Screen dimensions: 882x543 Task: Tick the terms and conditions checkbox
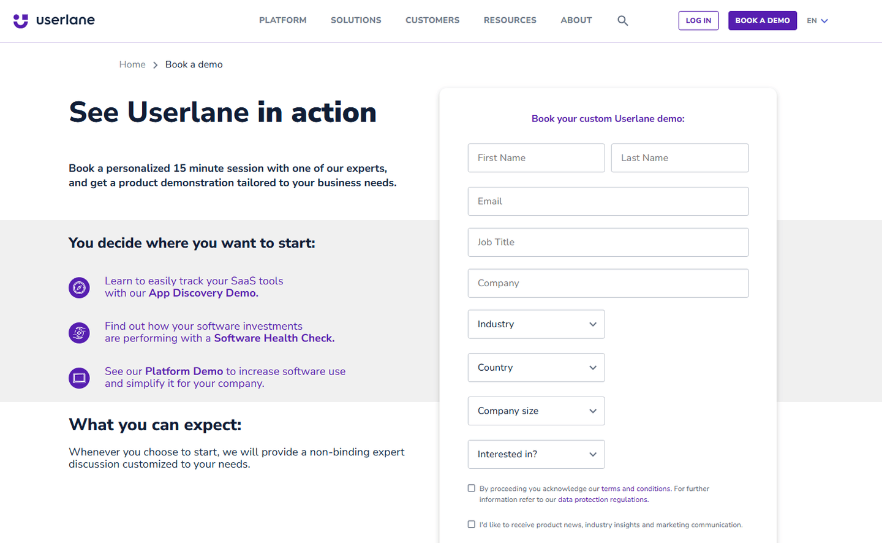click(x=471, y=488)
